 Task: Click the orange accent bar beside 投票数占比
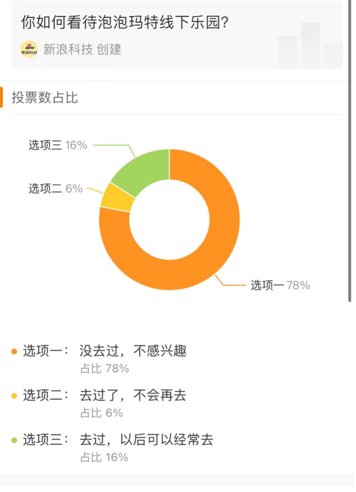(2, 97)
